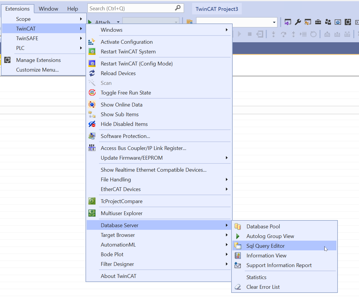This screenshot has width=359, height=302.
Task: Click the Extensions menu
Action: tap(18, 9)
